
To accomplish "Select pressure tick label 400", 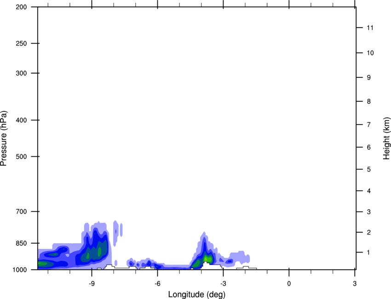I will point(21,120).
